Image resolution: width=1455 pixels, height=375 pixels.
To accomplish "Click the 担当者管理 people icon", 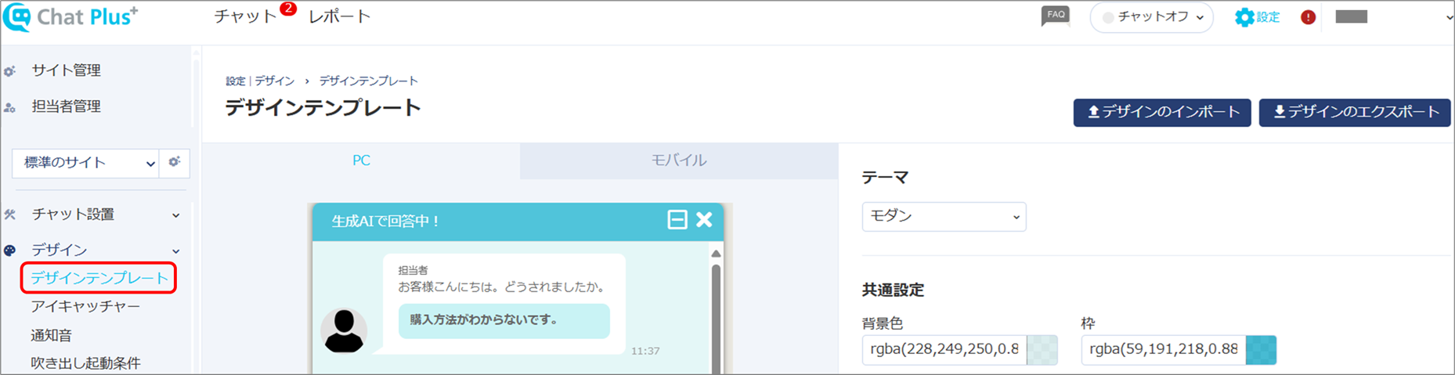I will coord(9,107).
